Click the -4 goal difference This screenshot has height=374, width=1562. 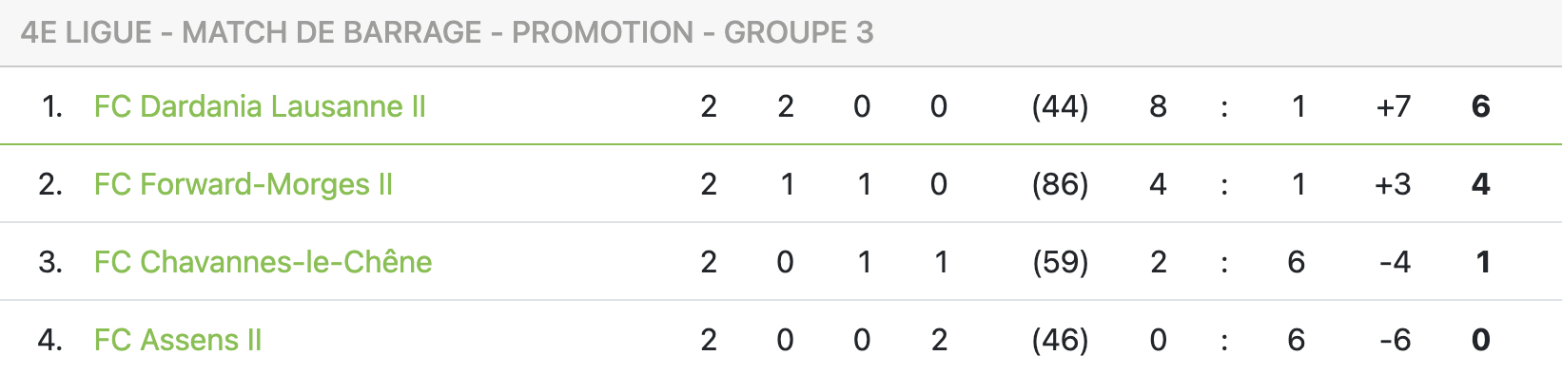pyautogui.click(x=1395, y=262)
